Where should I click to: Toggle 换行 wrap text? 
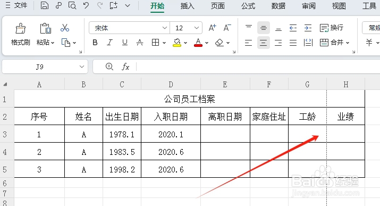[x=332, y=28]
